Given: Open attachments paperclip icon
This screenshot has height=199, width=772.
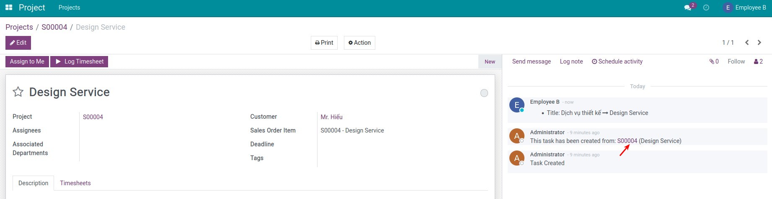Looking at the screenshot, I should [714, 61].
